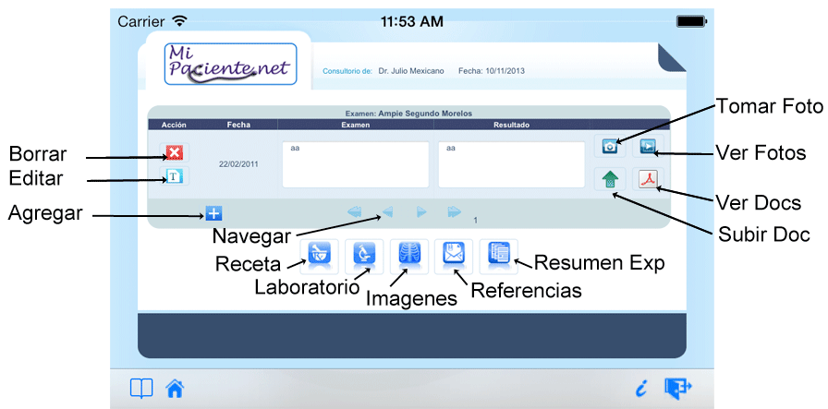Screen dimensions: 828x409
Task: Add a new exam with plus icon
Action: 213,214
